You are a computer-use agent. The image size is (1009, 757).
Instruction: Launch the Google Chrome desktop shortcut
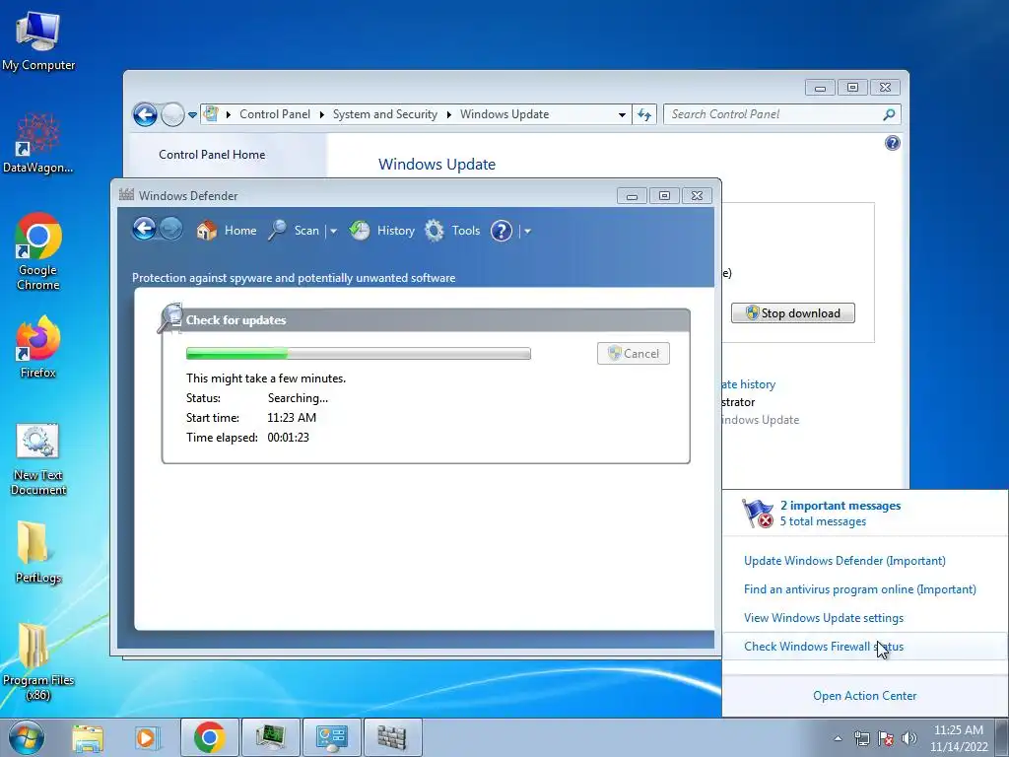pos(38,251)
